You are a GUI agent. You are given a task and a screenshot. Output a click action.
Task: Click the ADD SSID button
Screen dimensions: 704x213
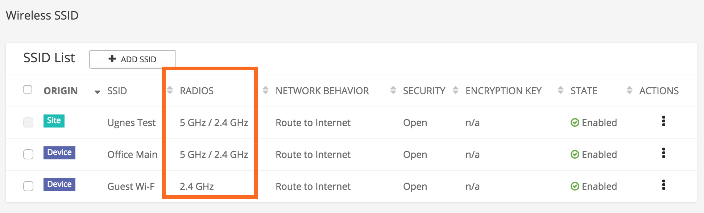[x=132, y=59]
